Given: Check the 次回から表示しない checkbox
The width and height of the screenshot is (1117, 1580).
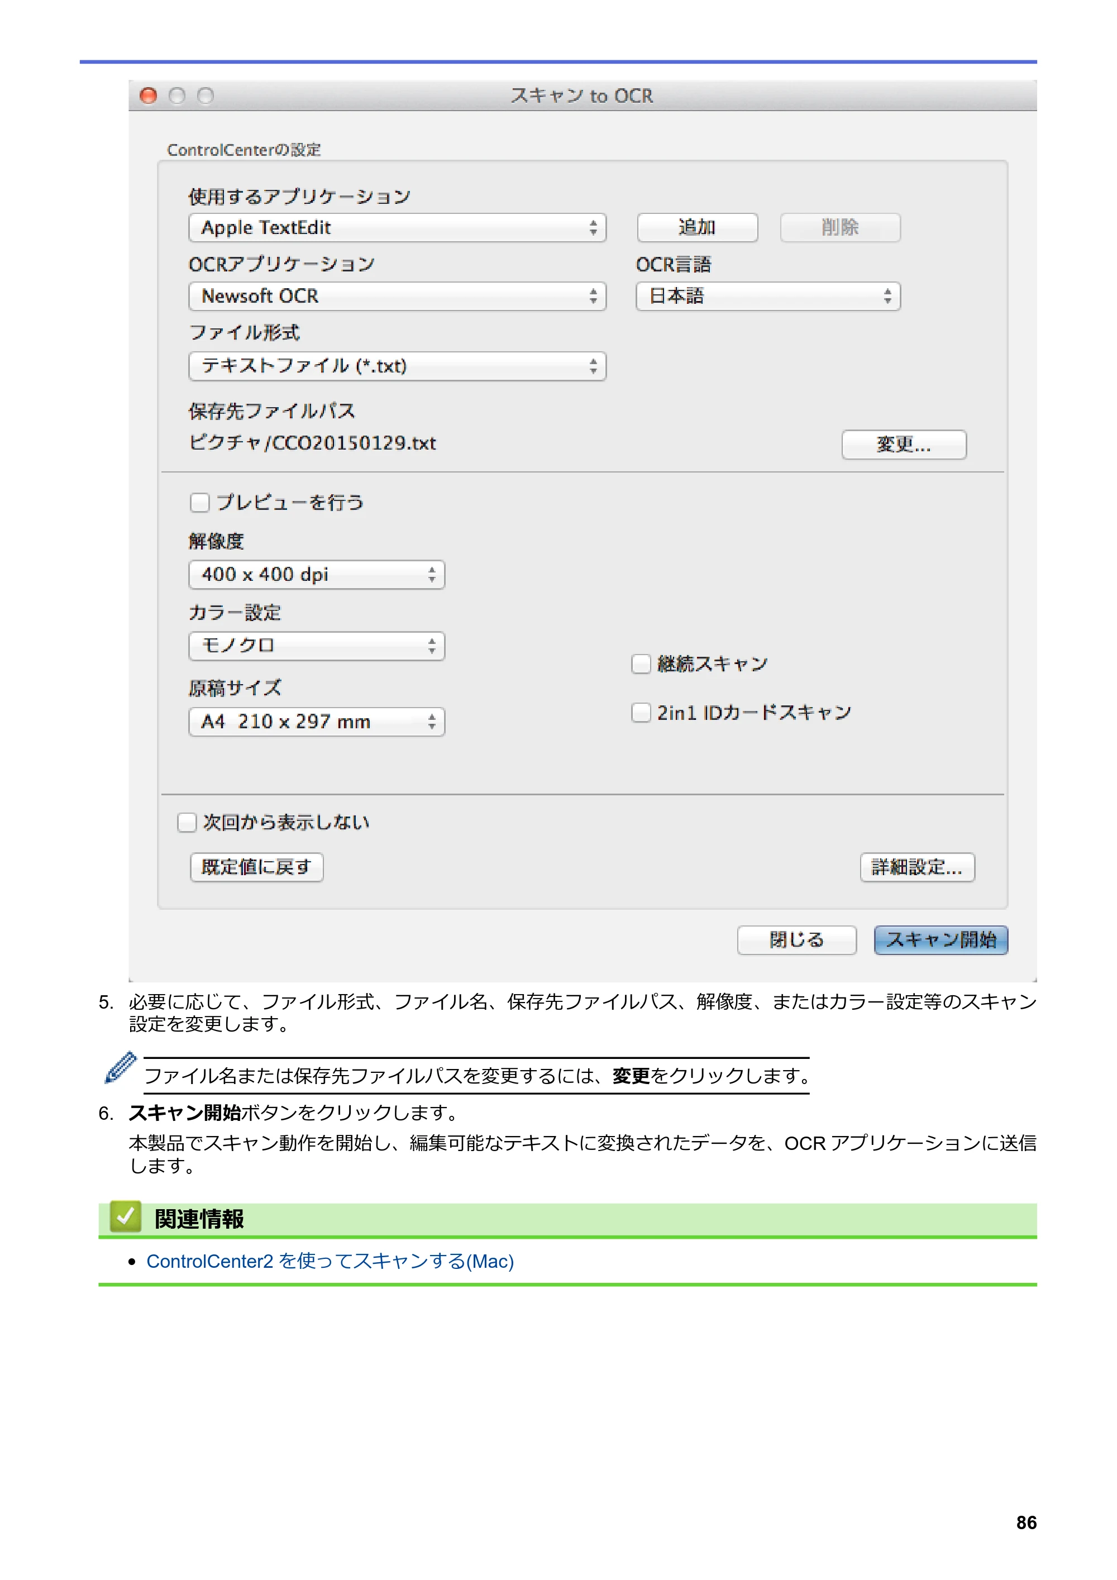Looking at the screenshot, I should [187, 822].
